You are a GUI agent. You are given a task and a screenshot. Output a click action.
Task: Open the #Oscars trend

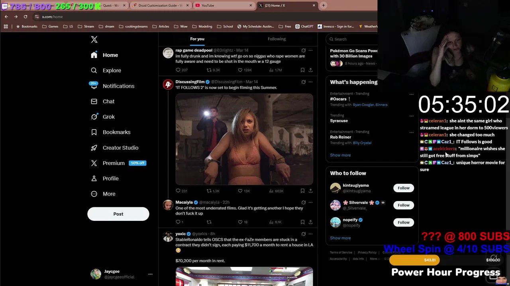[340, 99]
